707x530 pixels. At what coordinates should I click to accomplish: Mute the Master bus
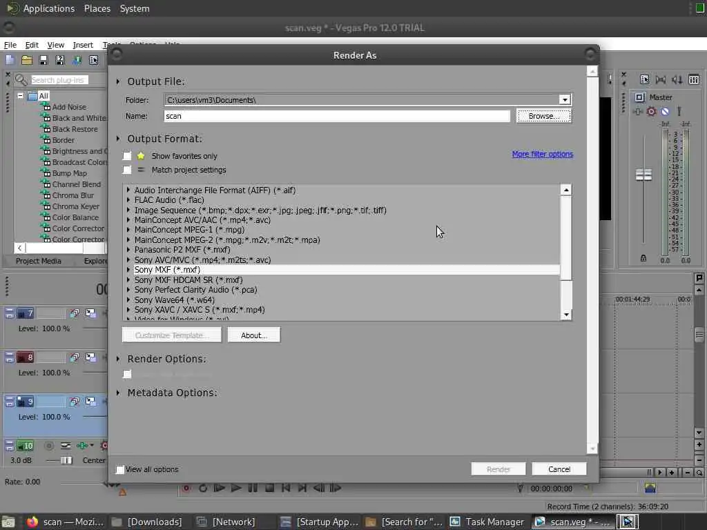[665, 111]
